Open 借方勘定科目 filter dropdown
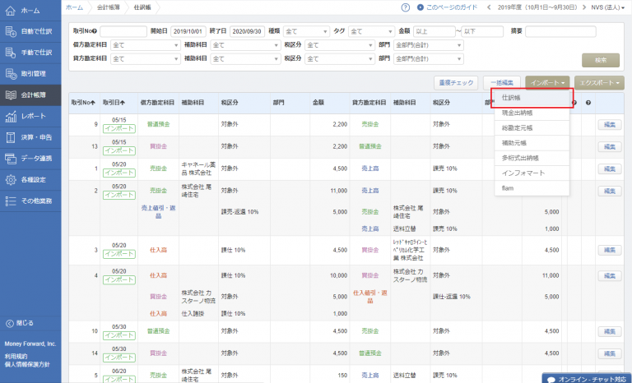This screenshot has width=632, height=383. pos(145,45)
